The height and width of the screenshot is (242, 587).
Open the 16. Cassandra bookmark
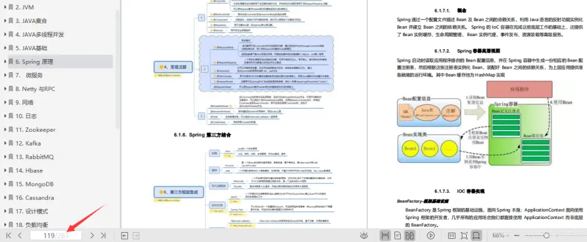[34, 198]
